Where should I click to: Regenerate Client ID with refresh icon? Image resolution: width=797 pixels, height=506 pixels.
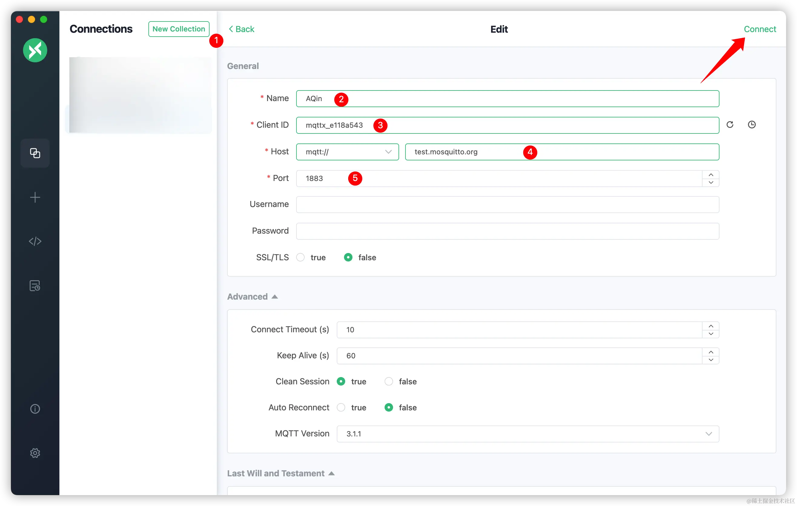click(730, 125)
